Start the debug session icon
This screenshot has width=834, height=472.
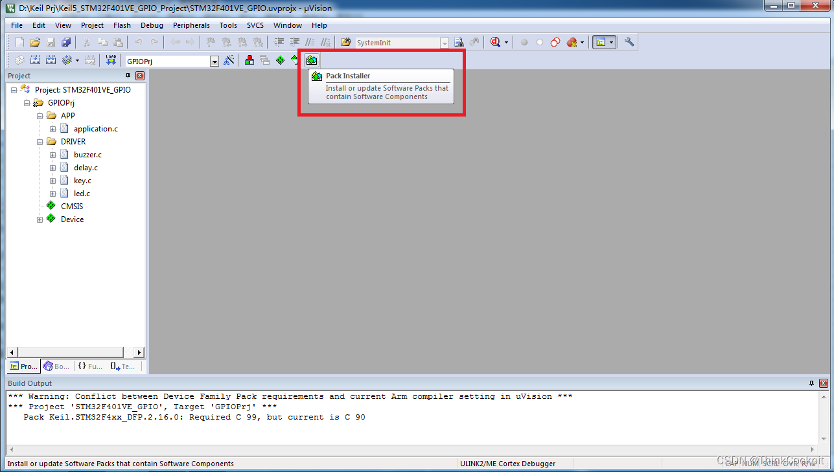point(495,42)
